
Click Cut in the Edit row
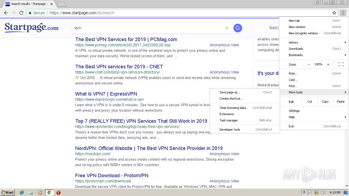click(310, 102)
